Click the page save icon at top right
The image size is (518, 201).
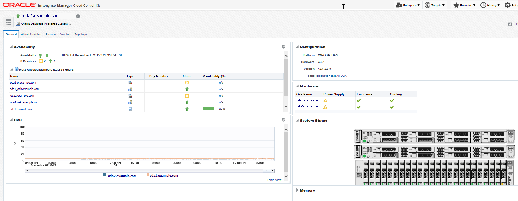pyautogui.click(x=510, y=24)
